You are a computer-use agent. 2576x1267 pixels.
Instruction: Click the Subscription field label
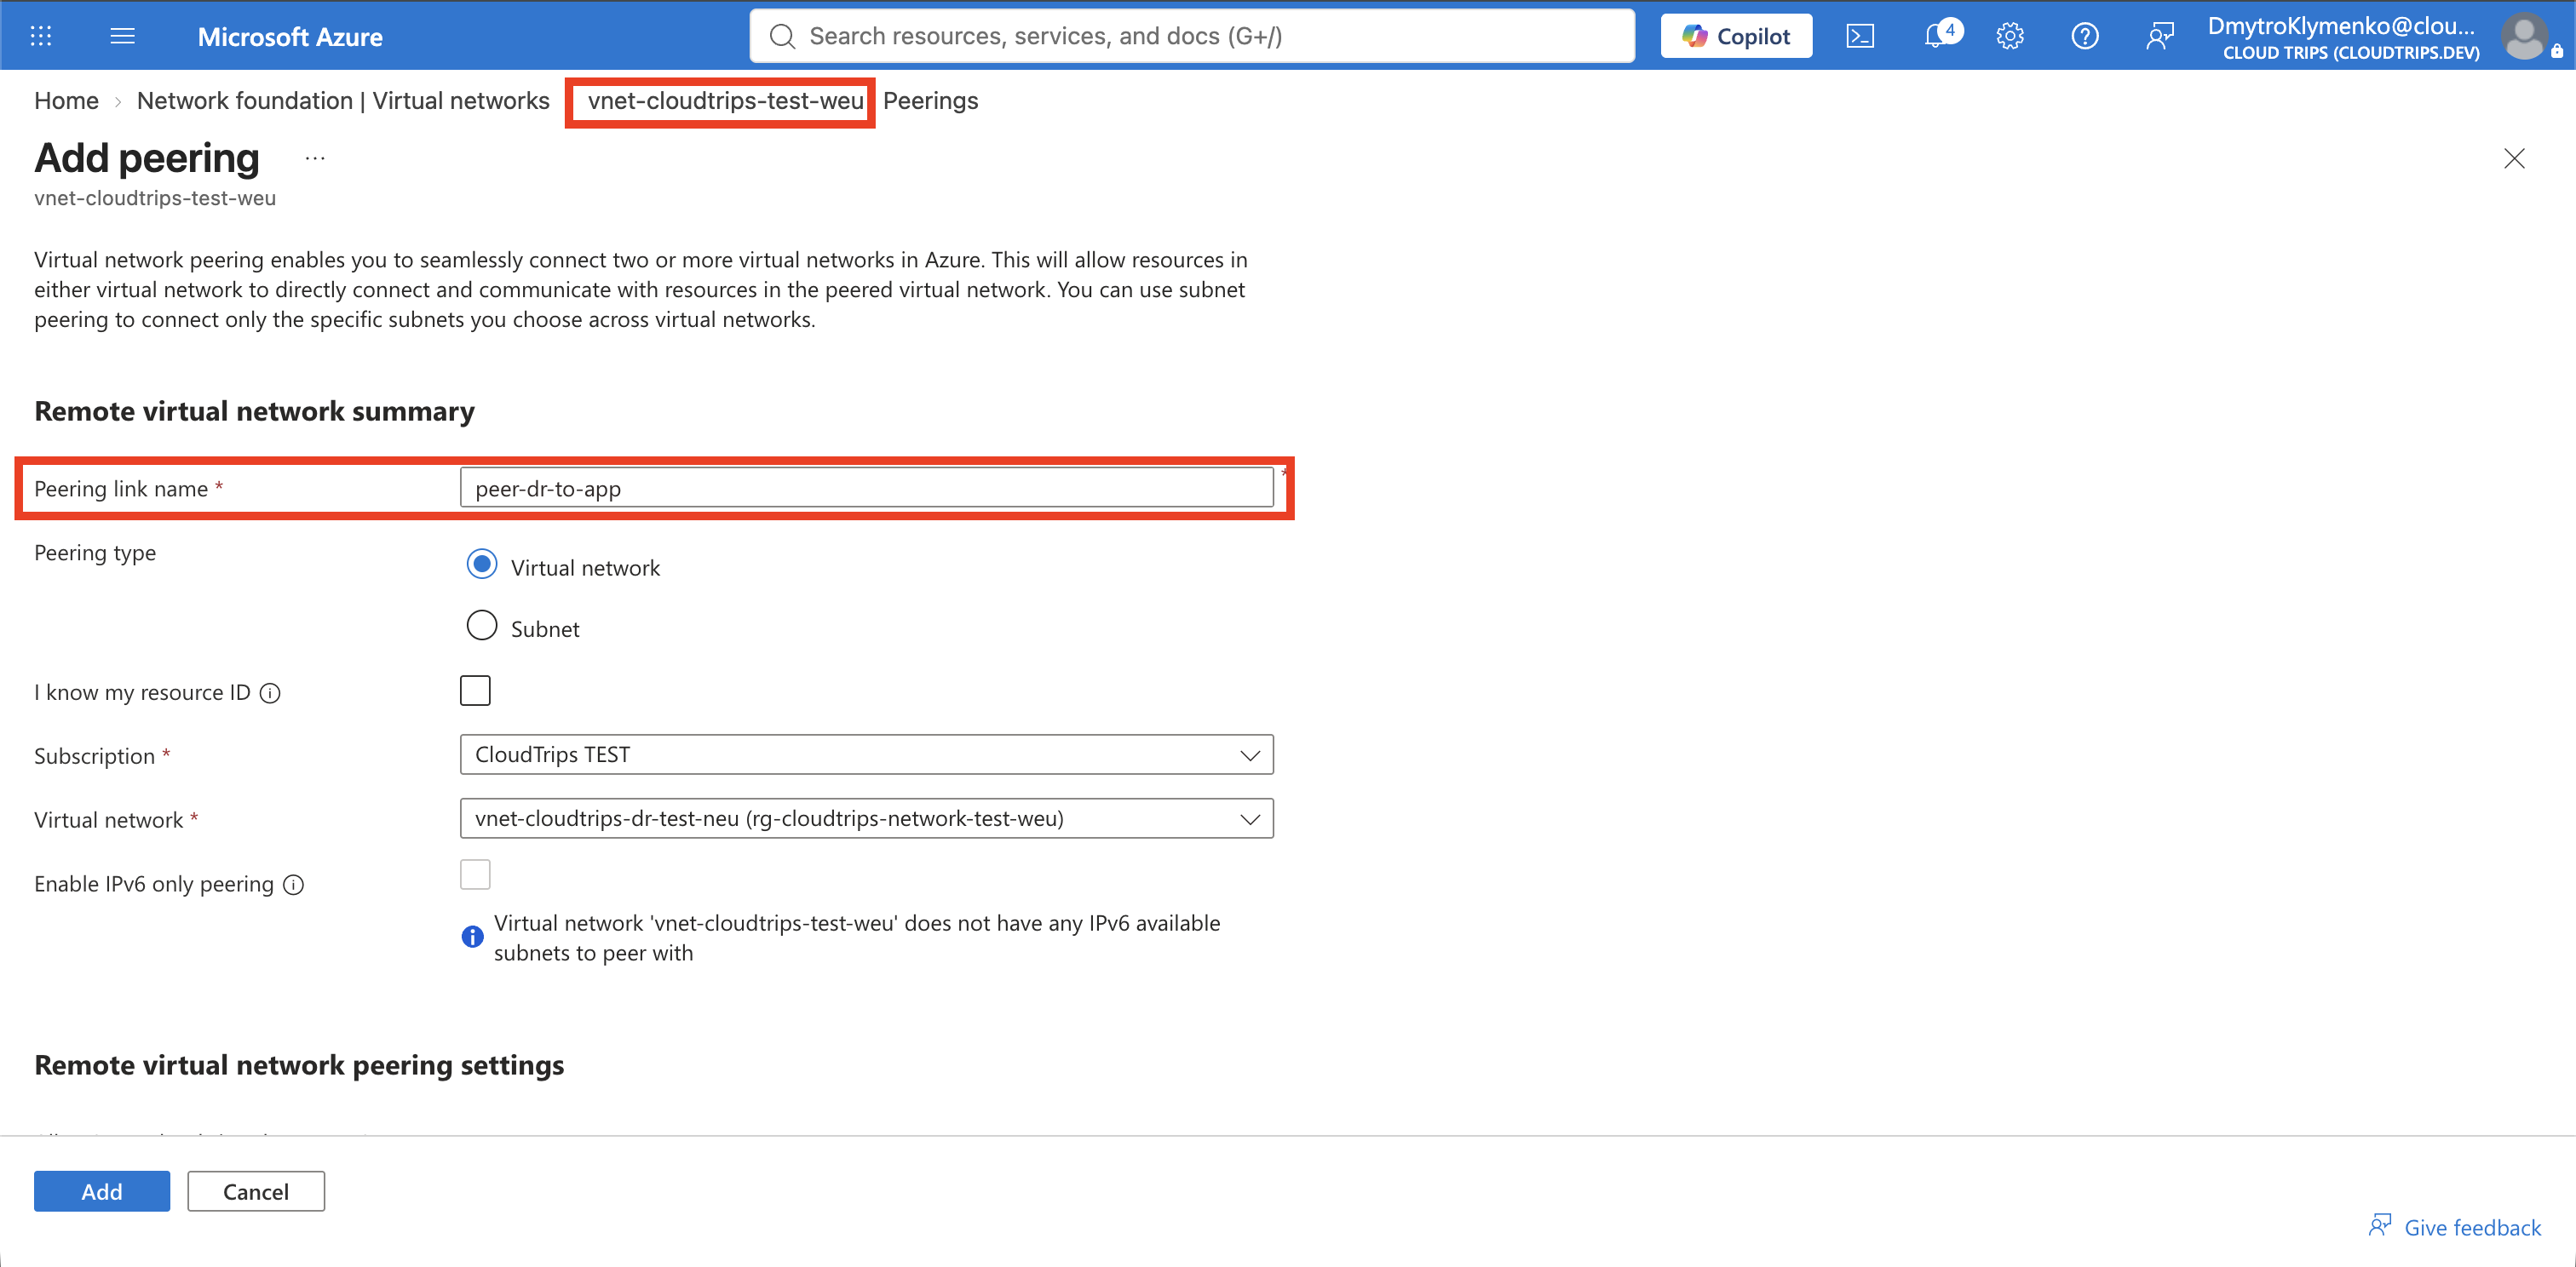[x=94, y=756]
